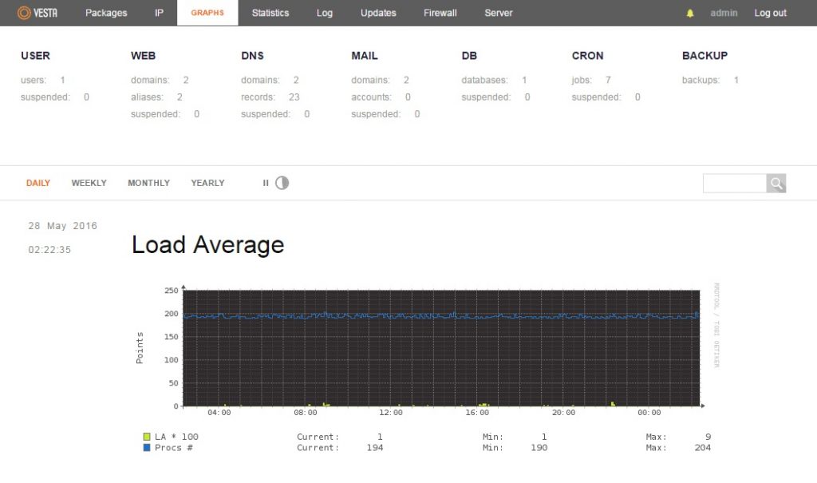Screen dimensions: 817x483
Task: Open the Server menu
Action: [499, 13]
